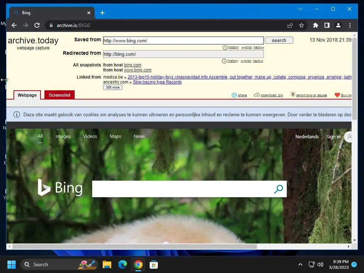Viewport: 364px width, 273px height.
Task: Close the Bing tab
Action: click(89, 13)
